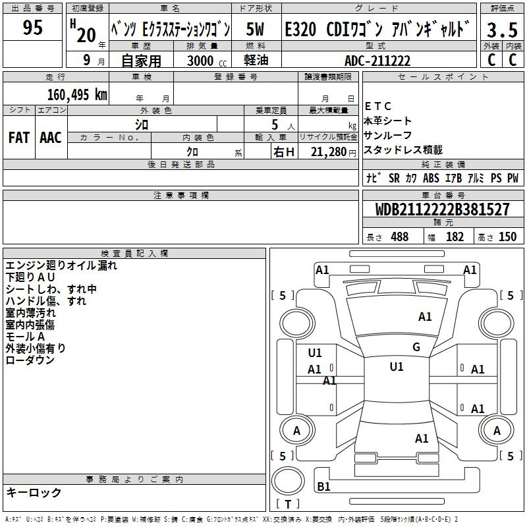Viewport: 527px width, 527px height.
Task: Select the recycle deposit 21,280円
Action: 333,152
